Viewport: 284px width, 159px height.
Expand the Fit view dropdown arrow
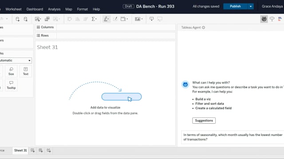[127, 19]
